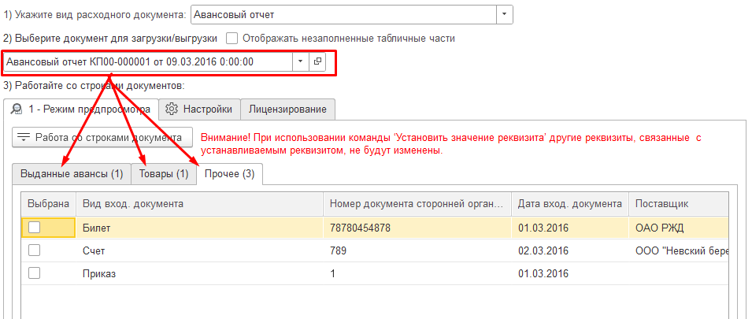Check the Выбрана box for Приказ row

tap(34, 273)
